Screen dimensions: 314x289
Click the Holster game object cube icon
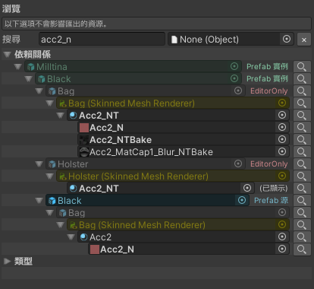52,164
